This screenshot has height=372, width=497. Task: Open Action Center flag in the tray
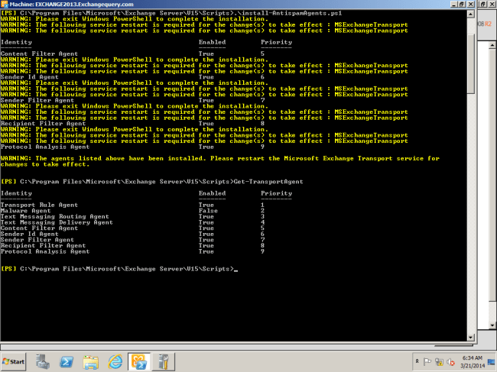point(425,361)
